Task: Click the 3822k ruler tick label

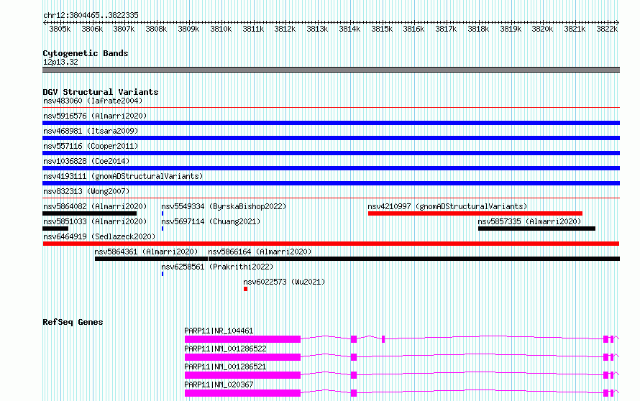Action: [x=607, y=29]
